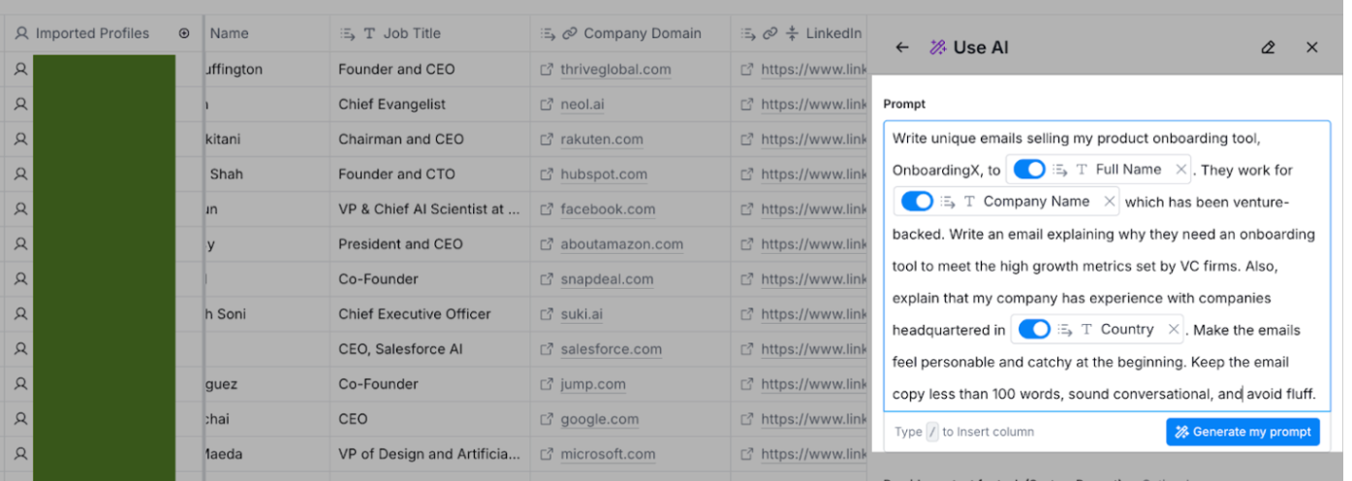Select the Founder and CTO cell
Image resolution: width=1352 pixels, height=481 pixels.
[x=429, y=175]
